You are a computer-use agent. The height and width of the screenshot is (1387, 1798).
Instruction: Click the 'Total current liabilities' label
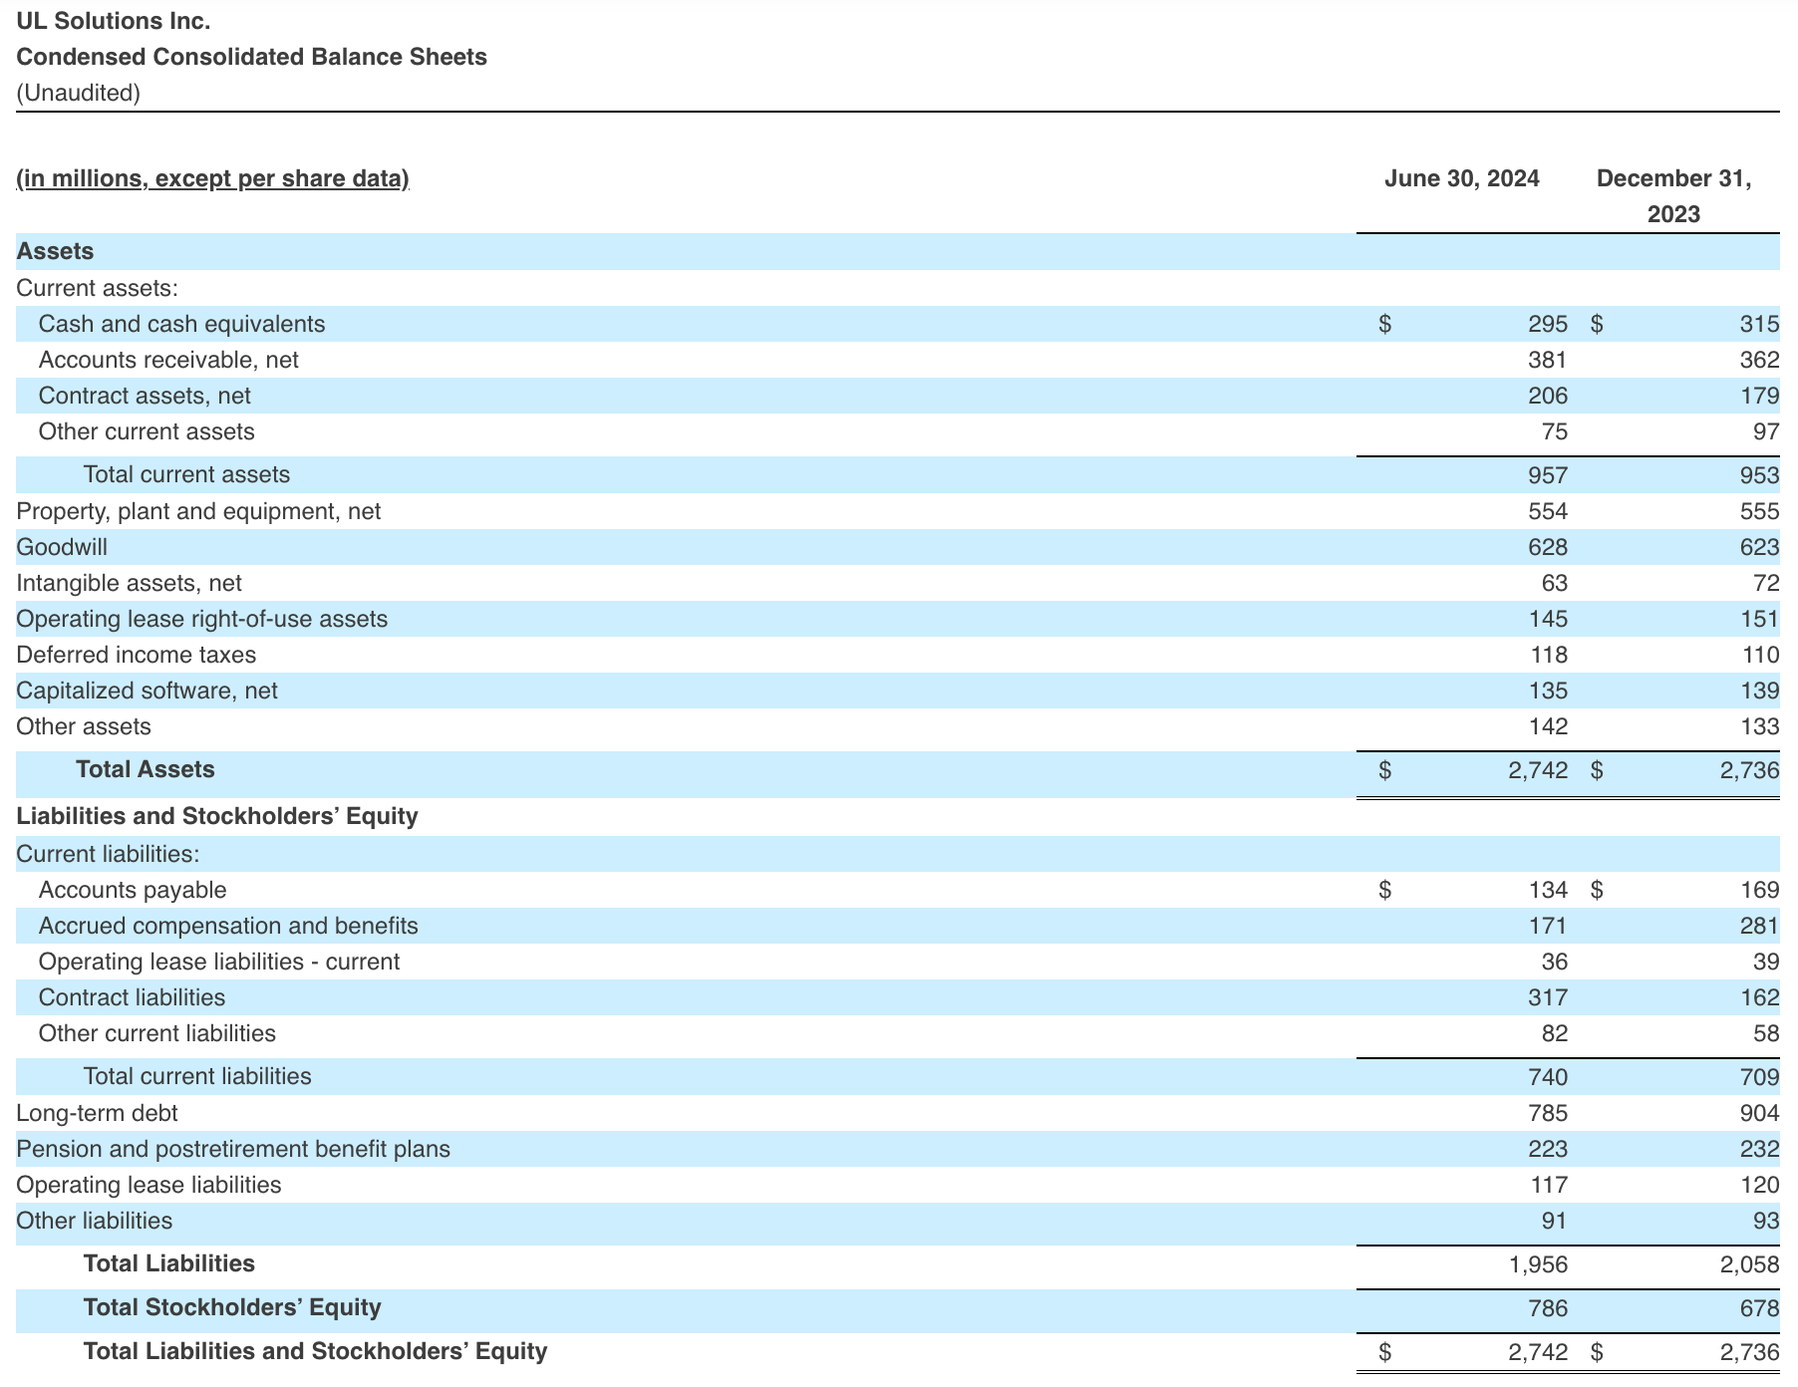tap(197, 1076)
